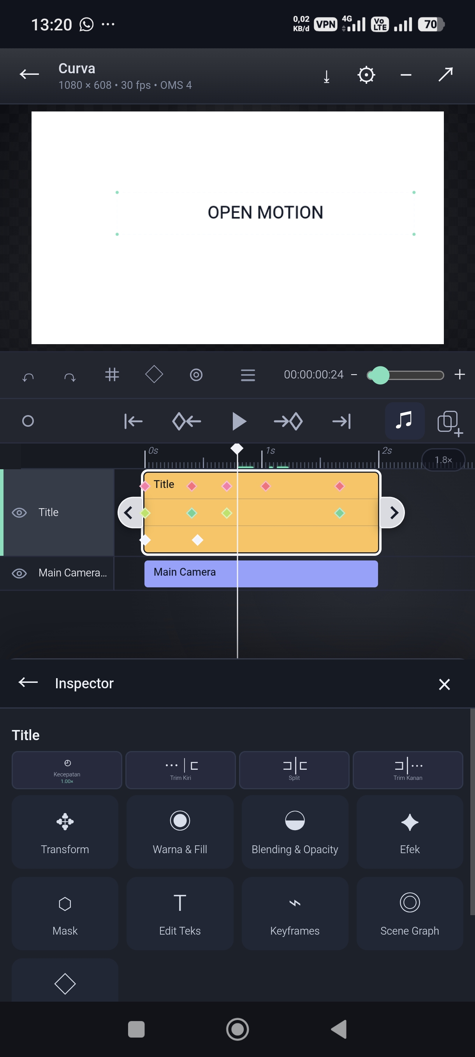Zoom out timeline with minus button
The height and width of the screenshot is (1057, 475).
354,375
